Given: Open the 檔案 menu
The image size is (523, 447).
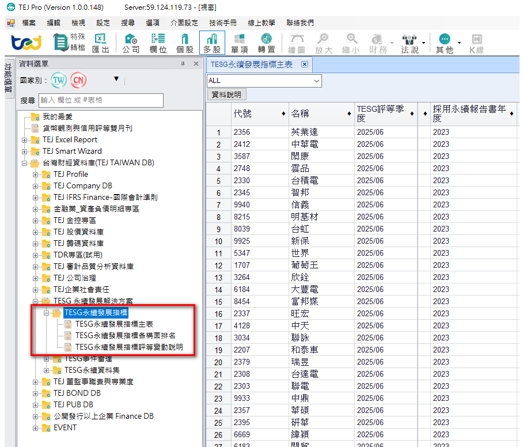Looking at the screenshot, I should (29, 22).
